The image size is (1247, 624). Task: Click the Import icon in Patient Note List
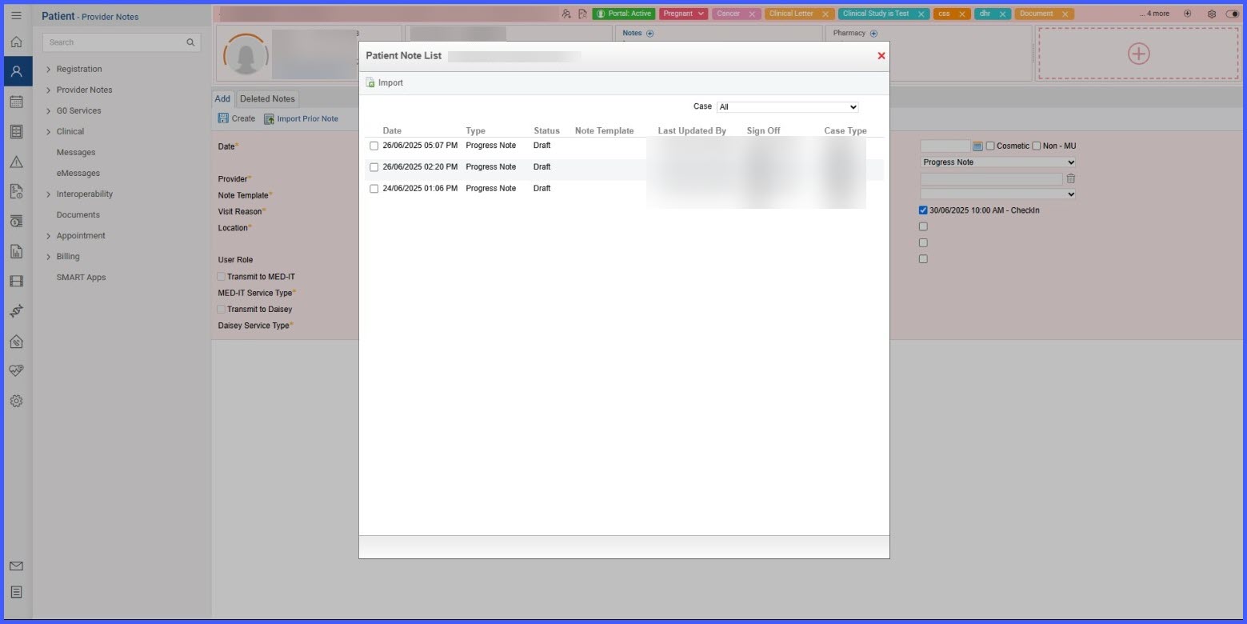point(370,83)
